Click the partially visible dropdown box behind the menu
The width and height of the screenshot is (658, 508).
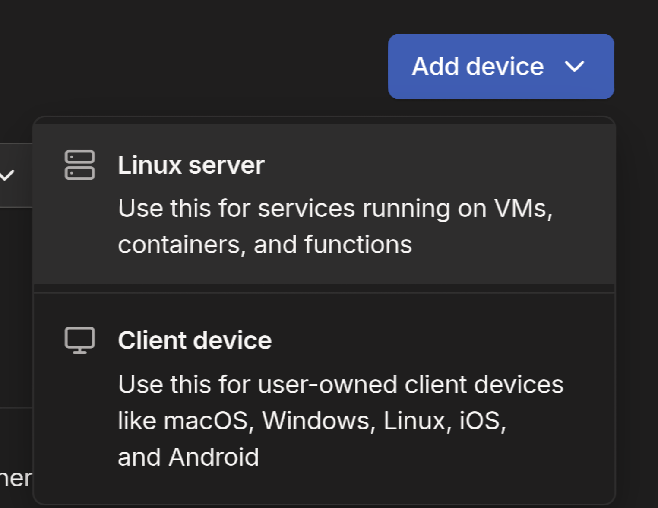tap(16, 175)
